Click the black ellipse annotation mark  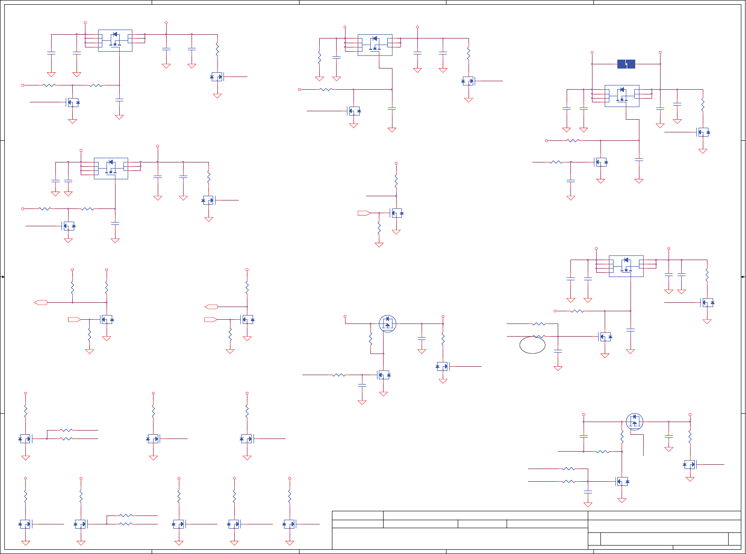pyautogui.click(x=532, y=345)
